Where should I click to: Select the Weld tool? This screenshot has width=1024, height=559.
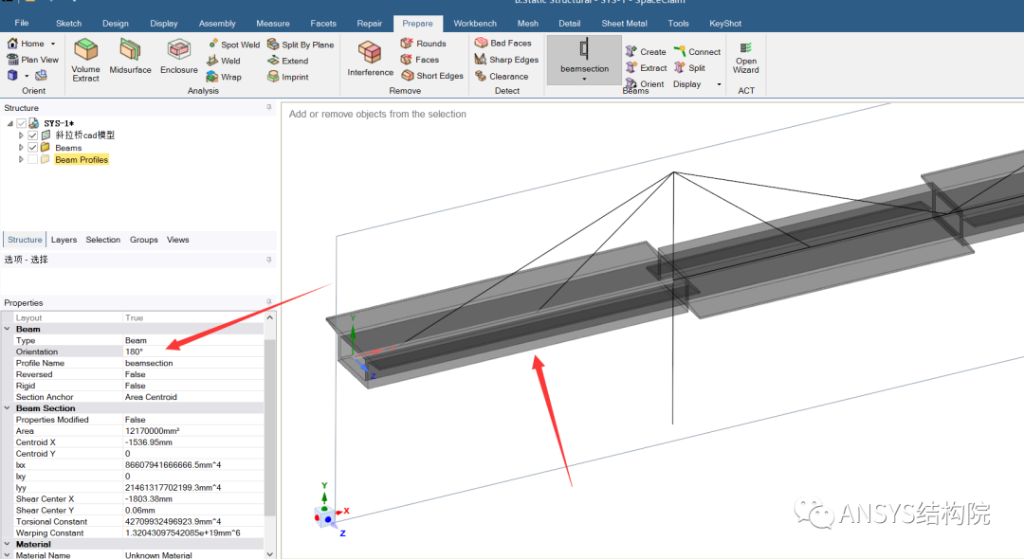click(224, 61)
